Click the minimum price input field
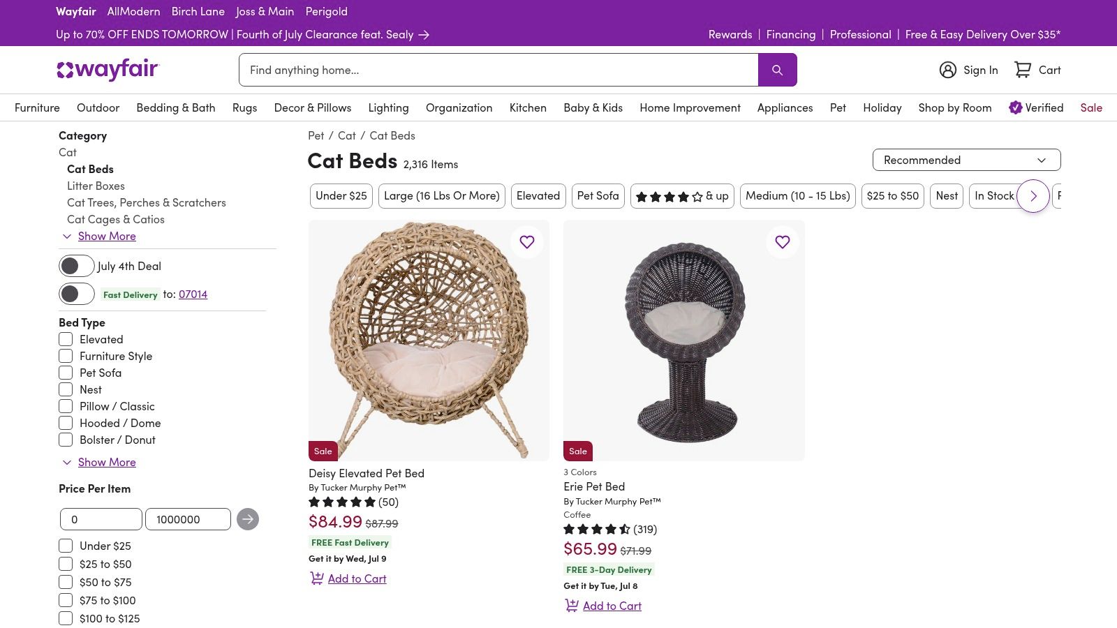 click(x=101, y=519)
